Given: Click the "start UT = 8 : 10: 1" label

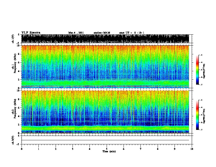Looking at the screenshot, I should (x=132, y=33).
